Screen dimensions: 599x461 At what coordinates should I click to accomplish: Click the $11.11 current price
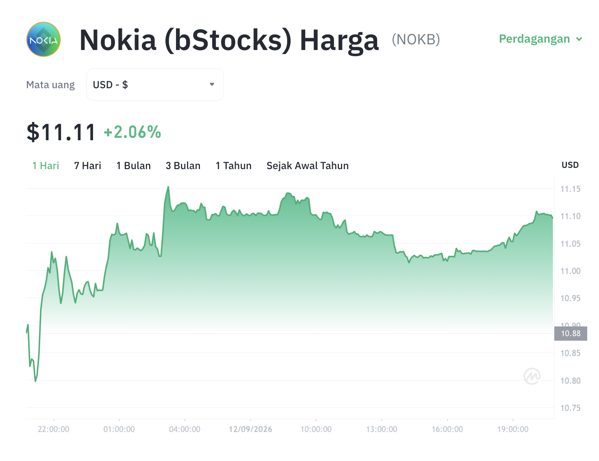tap(61, 132)
